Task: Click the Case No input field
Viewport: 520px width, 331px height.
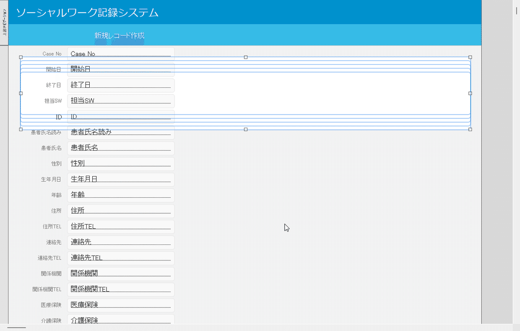Action: [x=121, y=54]
